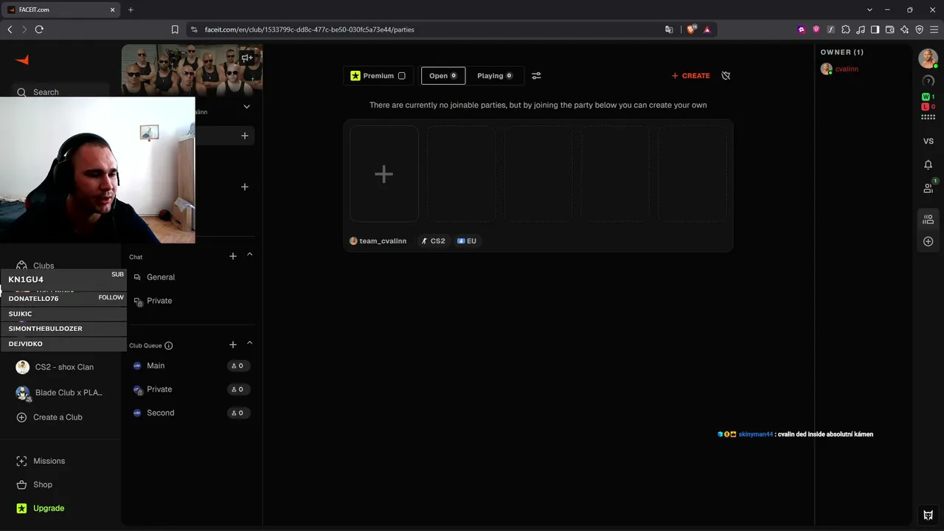Click the translate page icon
Image resolution: width=944 pixels, height=531 pixels.
click(x=669, y=29)
